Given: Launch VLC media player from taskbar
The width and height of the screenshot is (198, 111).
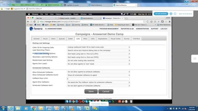Looking at the screenshot, I should coord(72,108).
